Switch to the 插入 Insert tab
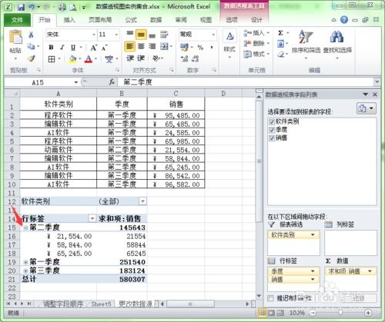 69,20
